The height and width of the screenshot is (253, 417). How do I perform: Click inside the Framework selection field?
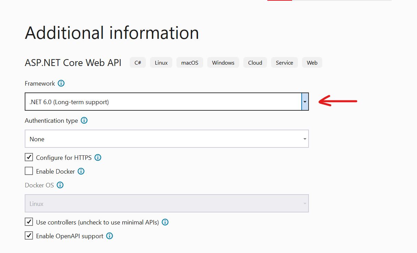pyautogui.click(x=154, y=101)
